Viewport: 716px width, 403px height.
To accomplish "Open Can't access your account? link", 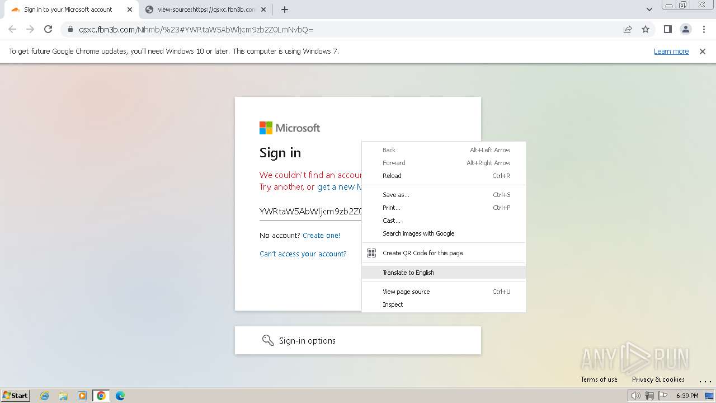I will [x=303, y=254].
